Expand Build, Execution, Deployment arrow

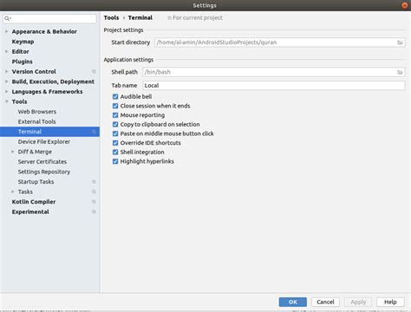[7, 81]
